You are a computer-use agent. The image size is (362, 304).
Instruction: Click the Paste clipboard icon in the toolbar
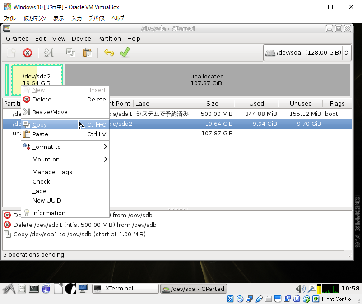point(87,53)
